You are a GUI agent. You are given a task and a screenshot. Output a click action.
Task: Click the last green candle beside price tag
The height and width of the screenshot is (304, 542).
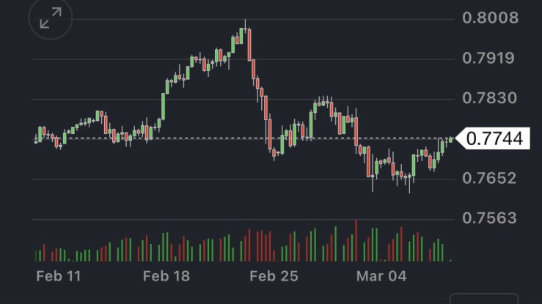pyautogui.click(x=450, y=139)
